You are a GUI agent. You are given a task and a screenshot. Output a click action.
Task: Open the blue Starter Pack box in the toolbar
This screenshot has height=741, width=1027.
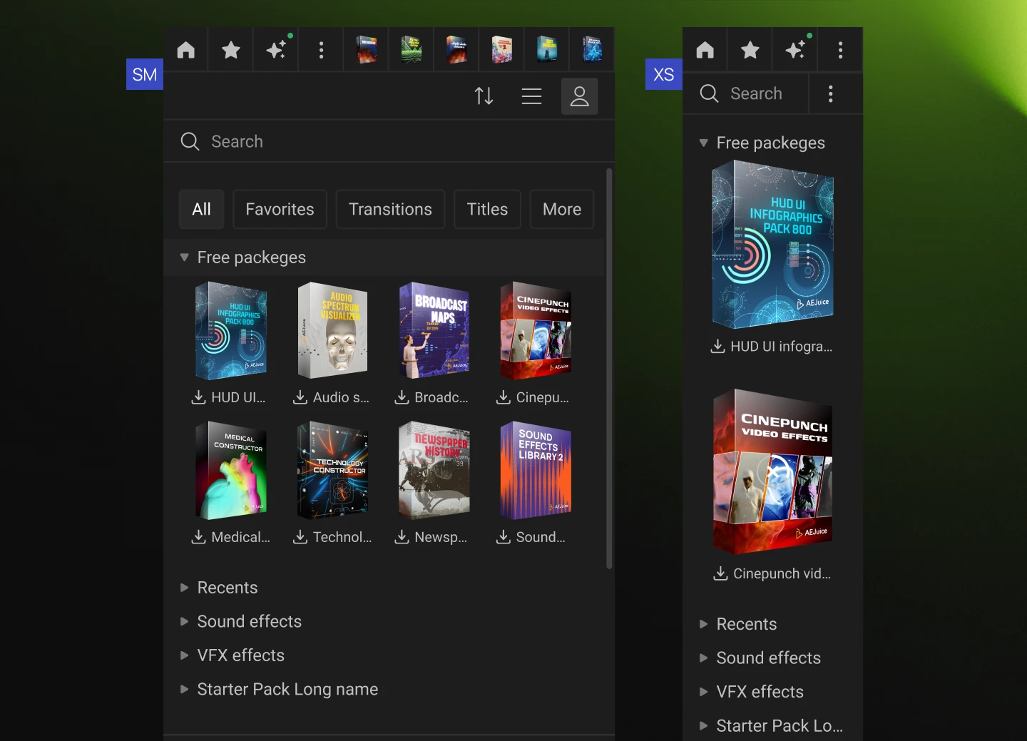[x=592, y=50]
